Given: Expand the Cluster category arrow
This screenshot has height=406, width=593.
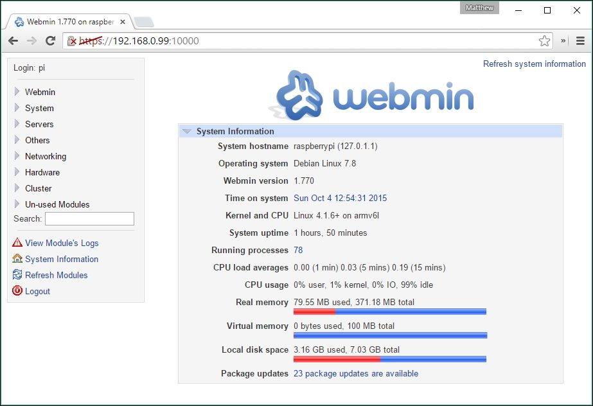Looking at the screenshot, I should click(x=17, y=188).
